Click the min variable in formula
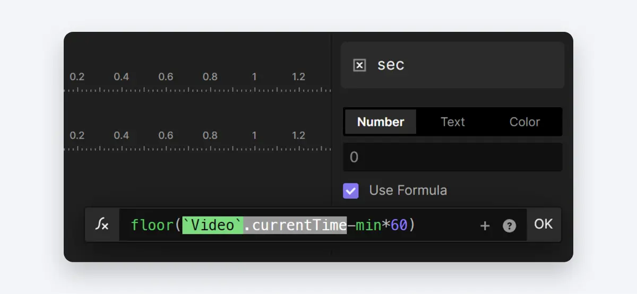 tap(368, 226)
